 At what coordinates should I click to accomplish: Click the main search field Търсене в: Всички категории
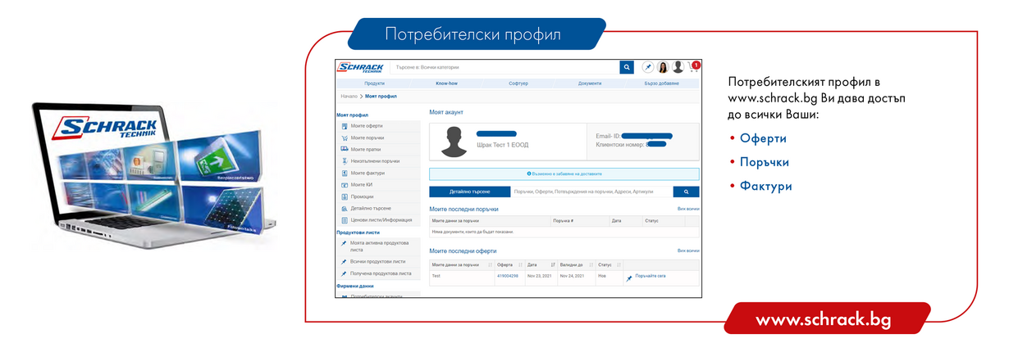point(504,67)
